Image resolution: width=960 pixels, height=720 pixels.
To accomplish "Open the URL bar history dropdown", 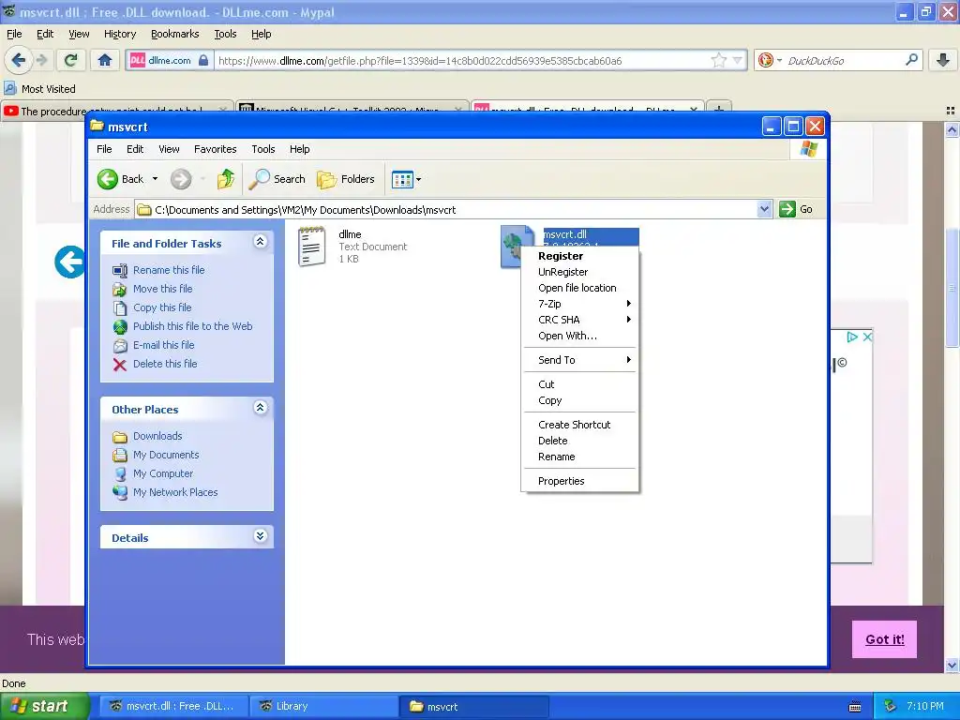I will click(x=738, y=60).
